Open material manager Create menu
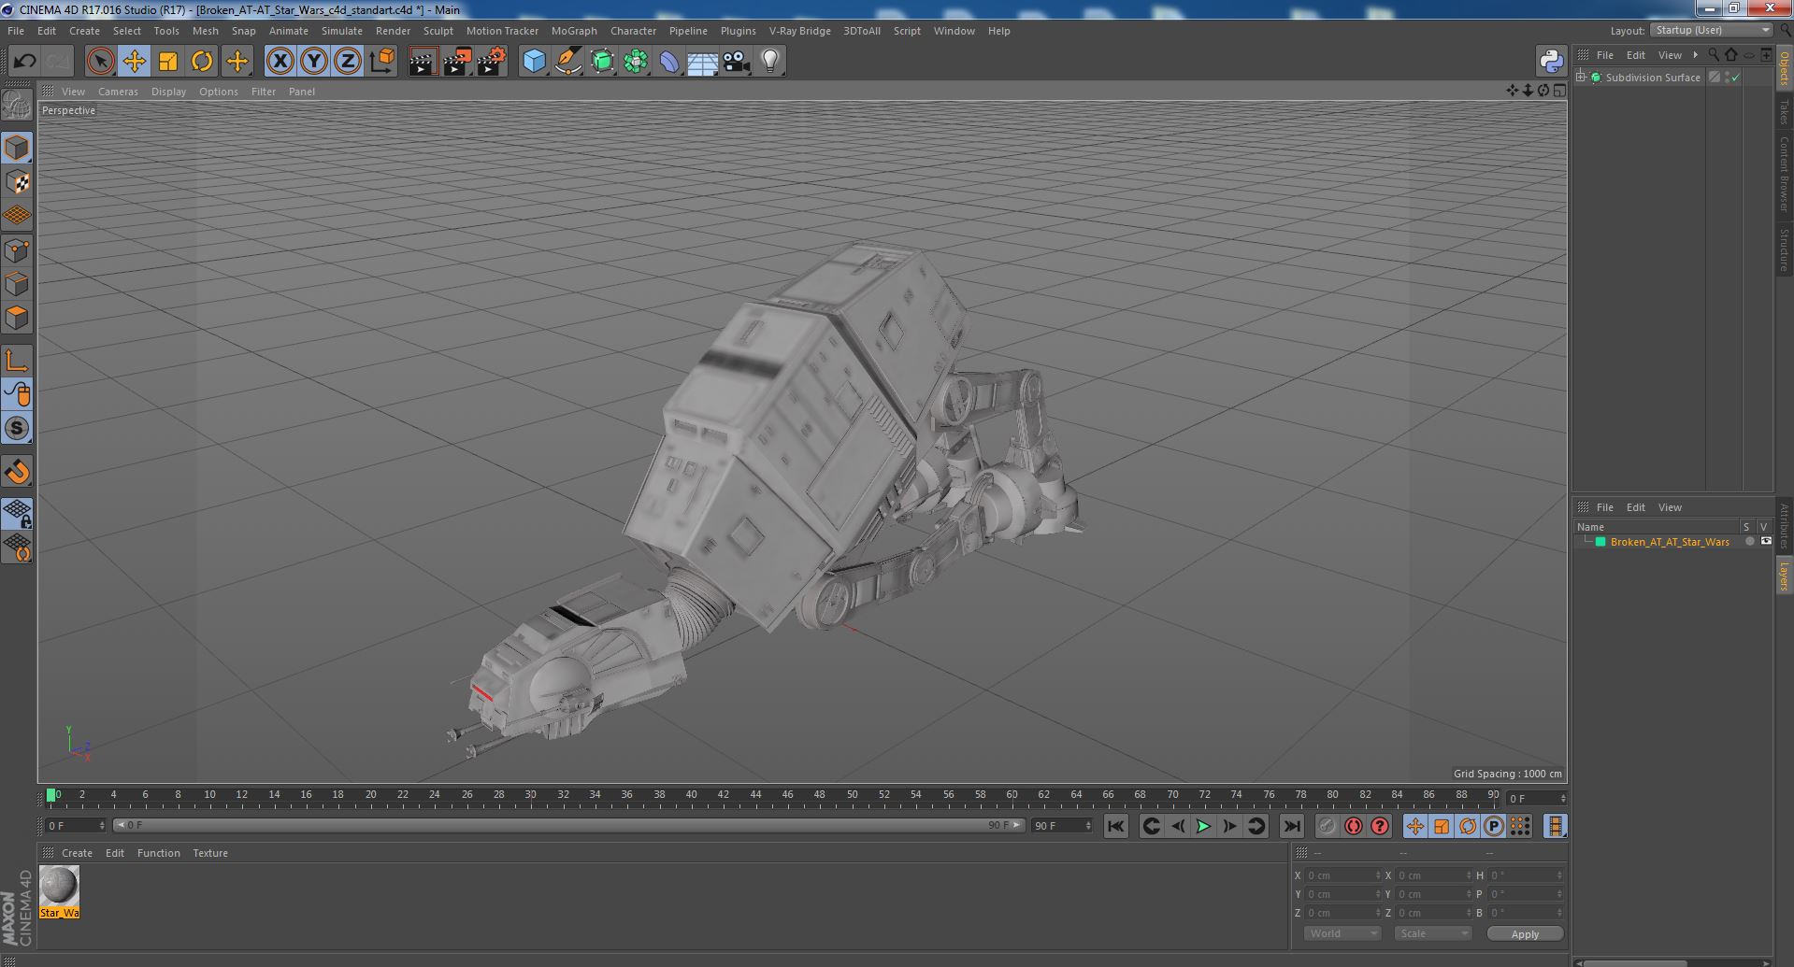The height and width of the screenshot is (967, 1794). (x=77, y=853)
